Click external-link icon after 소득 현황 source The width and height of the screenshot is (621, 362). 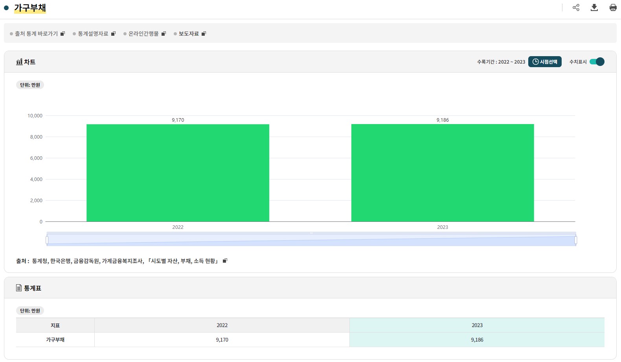point(225,261)
